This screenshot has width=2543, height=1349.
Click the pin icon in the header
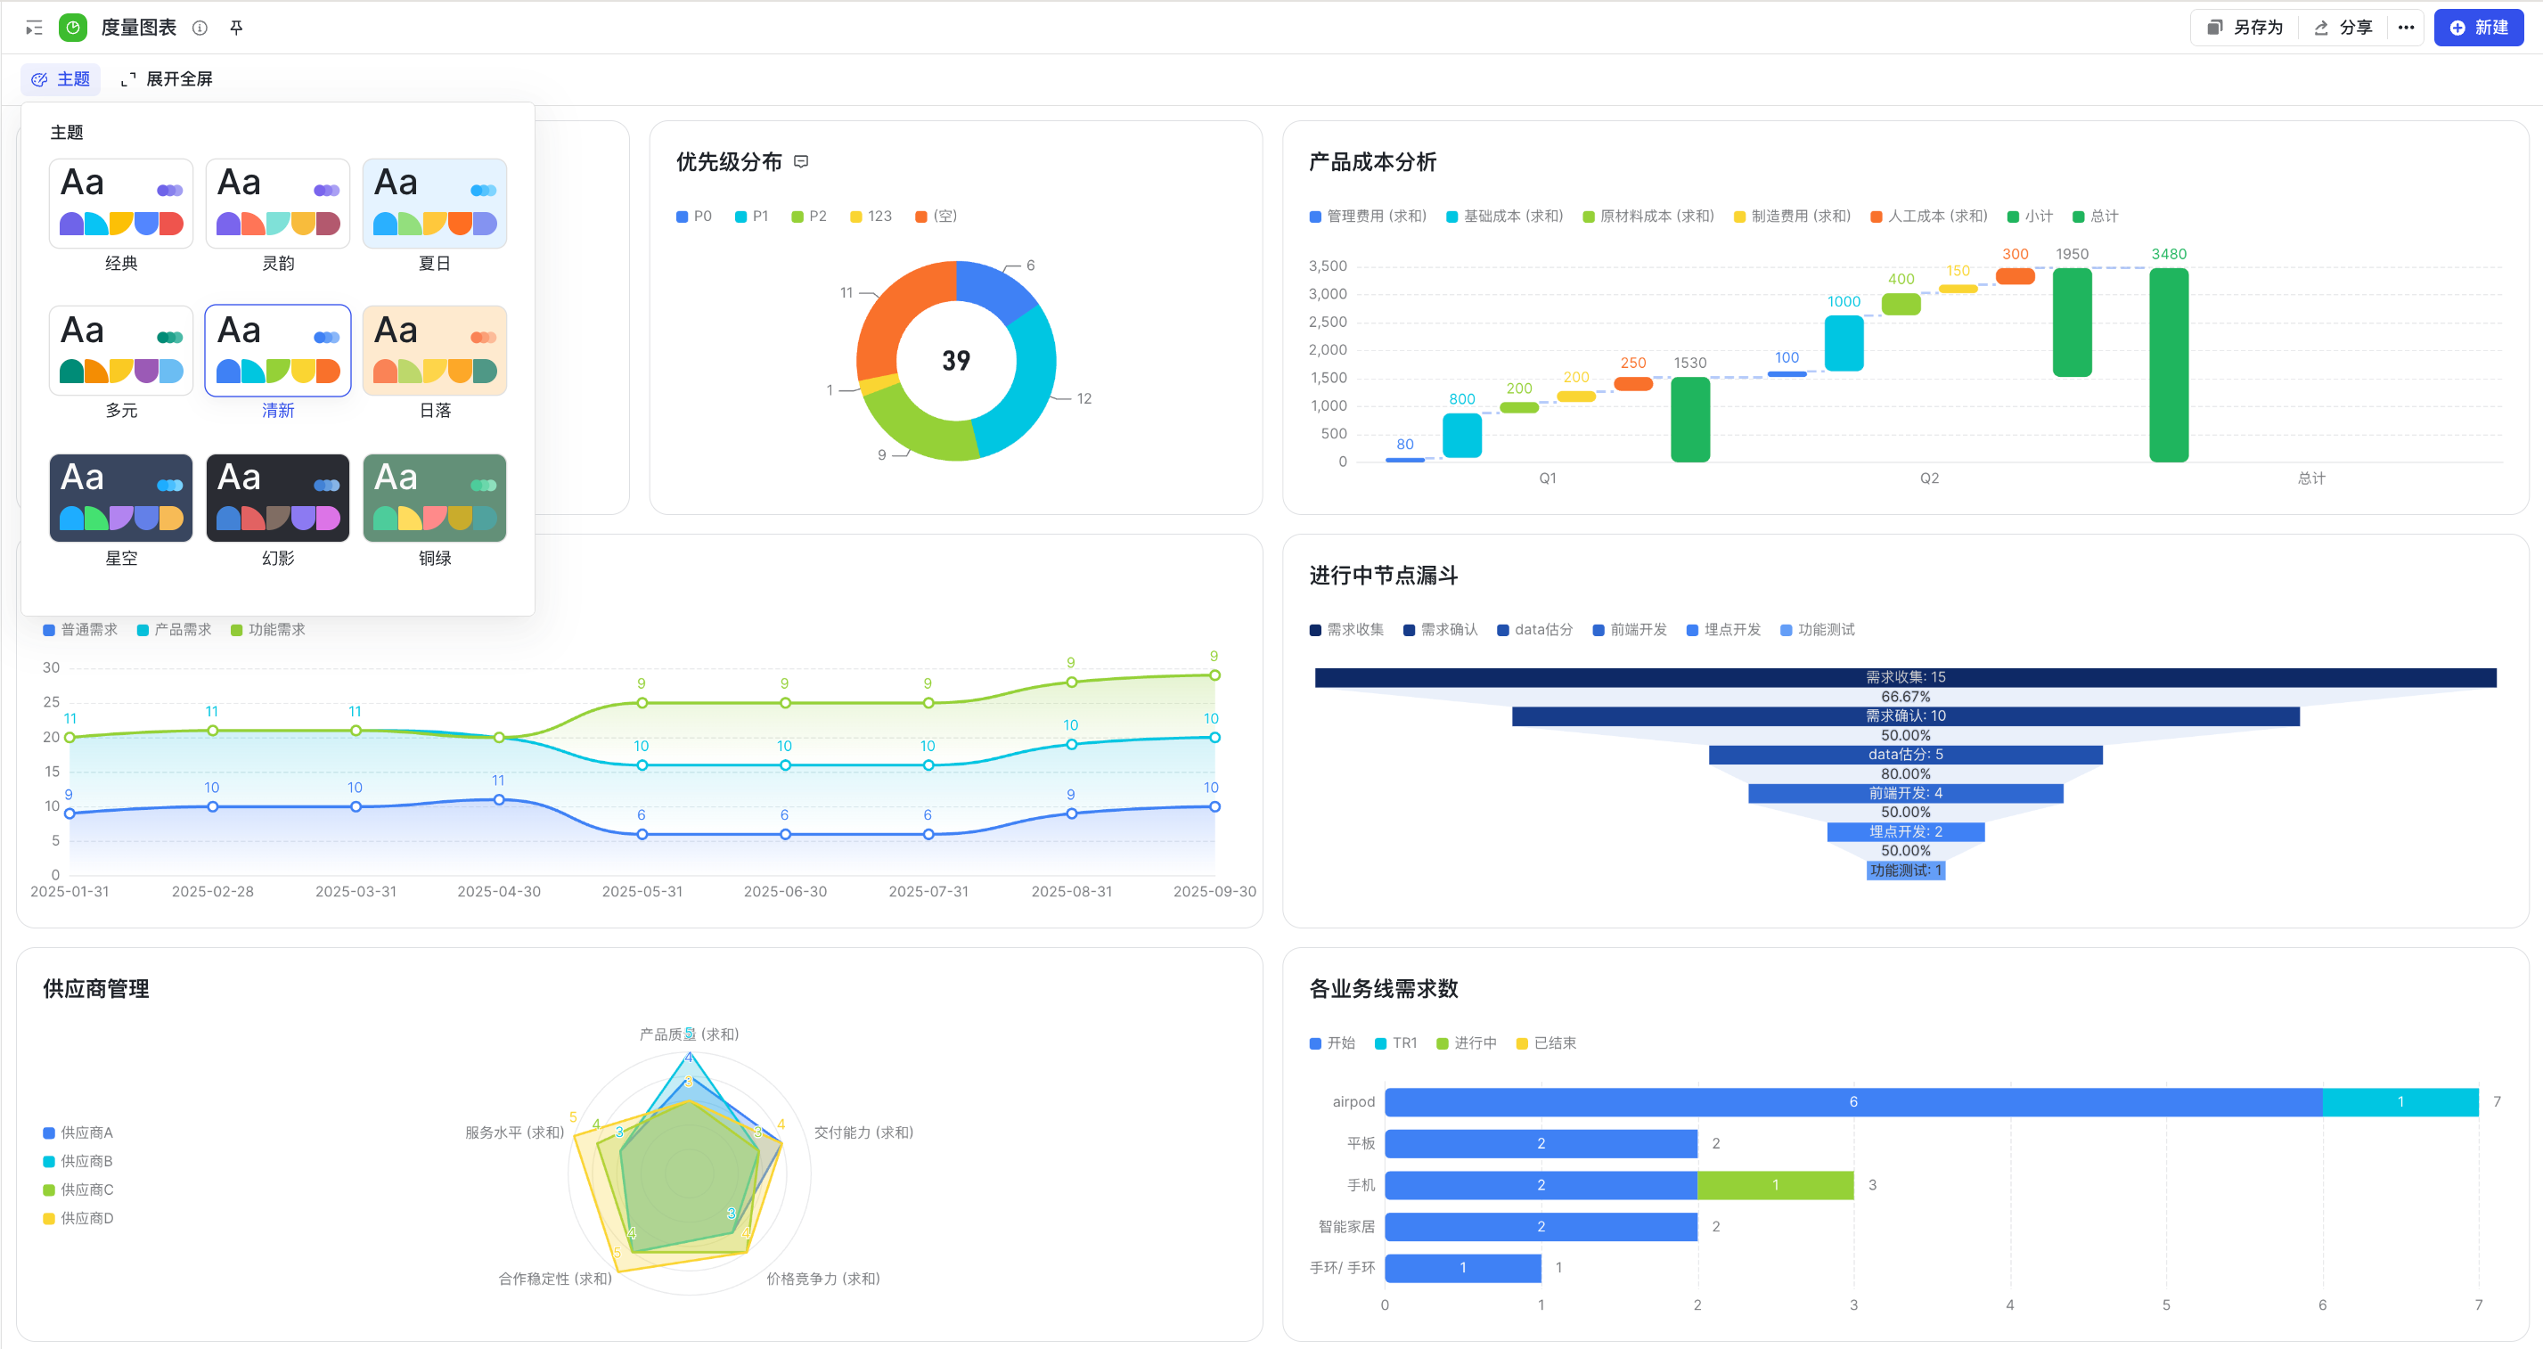click(x=236, y=28)
